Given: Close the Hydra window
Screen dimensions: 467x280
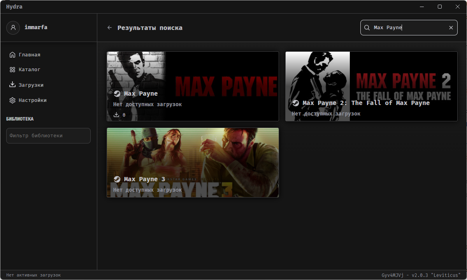Looking at the screenshot, I should tap(458, 7).
